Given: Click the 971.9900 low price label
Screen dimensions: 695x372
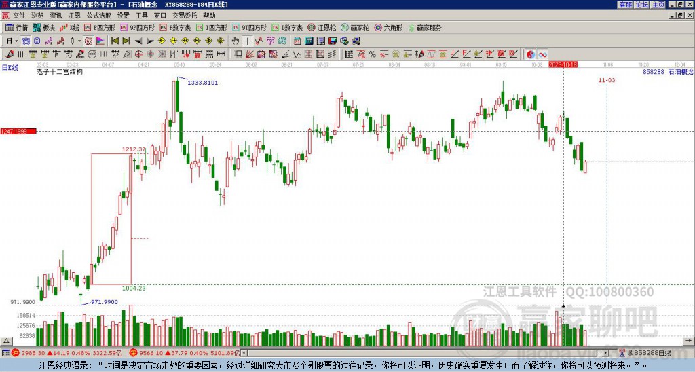Looking at the screenshot, I should click(105, 302).
